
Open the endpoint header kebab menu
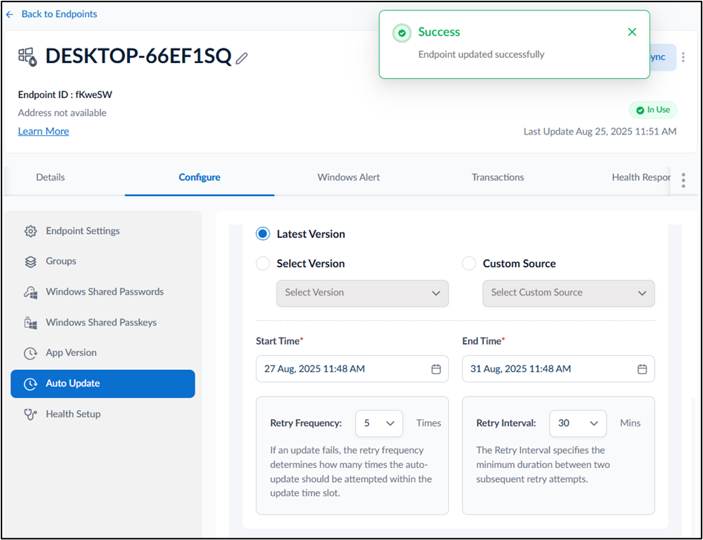683,57
